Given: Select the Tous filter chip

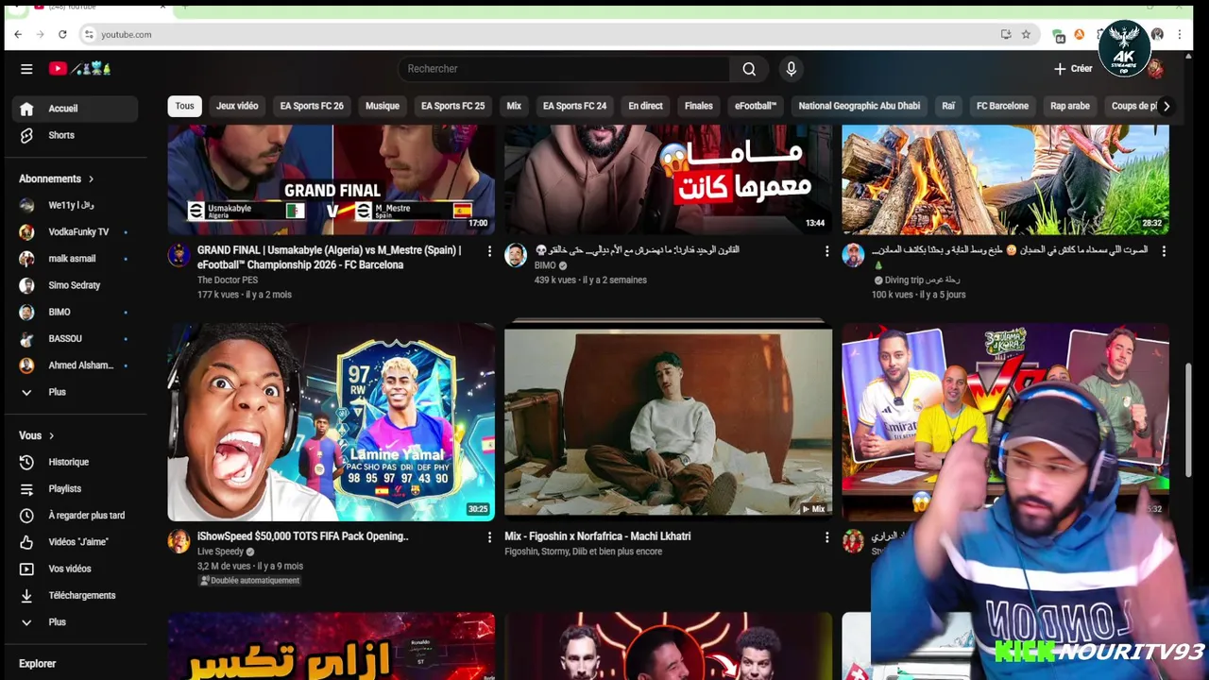Looking at the screenshot, I should pyautogui.click(x=184, y=106).
